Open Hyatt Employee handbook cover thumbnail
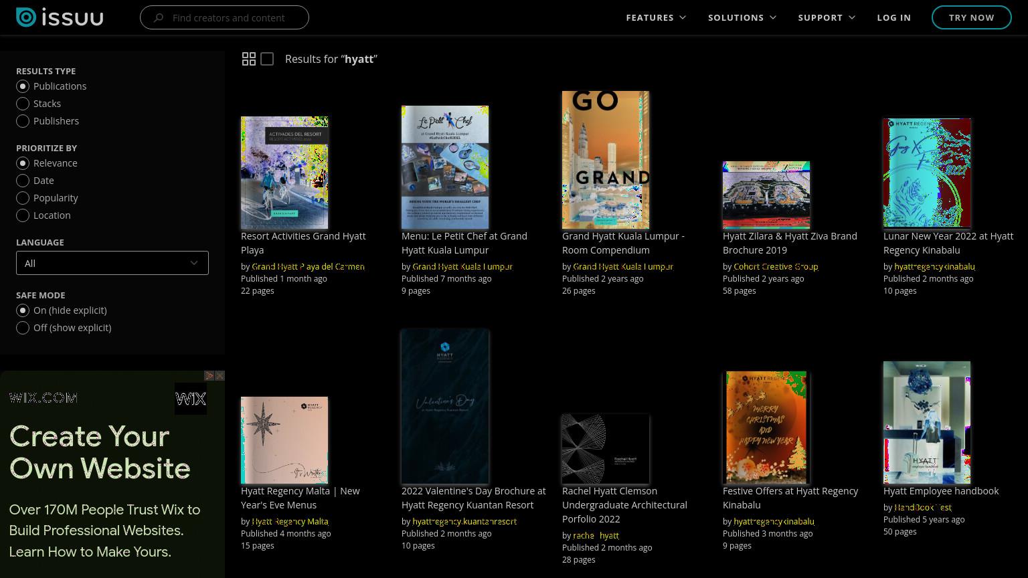 click(927, 422)
